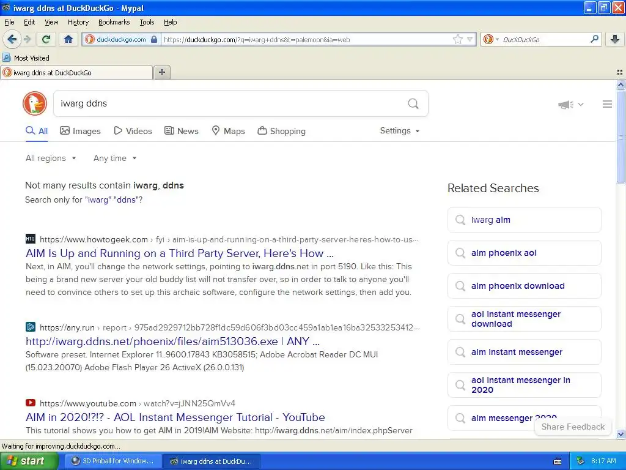This screenshot has height=470, width=626.
Task: Expand the Settings dropdown
Action: (x=400, y=131)
